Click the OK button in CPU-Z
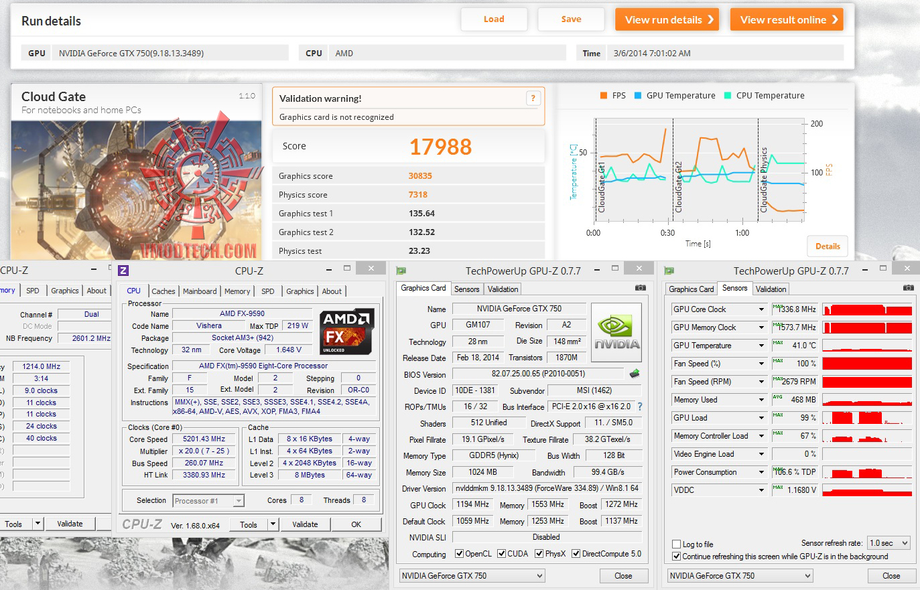Screen dimensions: 920x590 point(356,524)
